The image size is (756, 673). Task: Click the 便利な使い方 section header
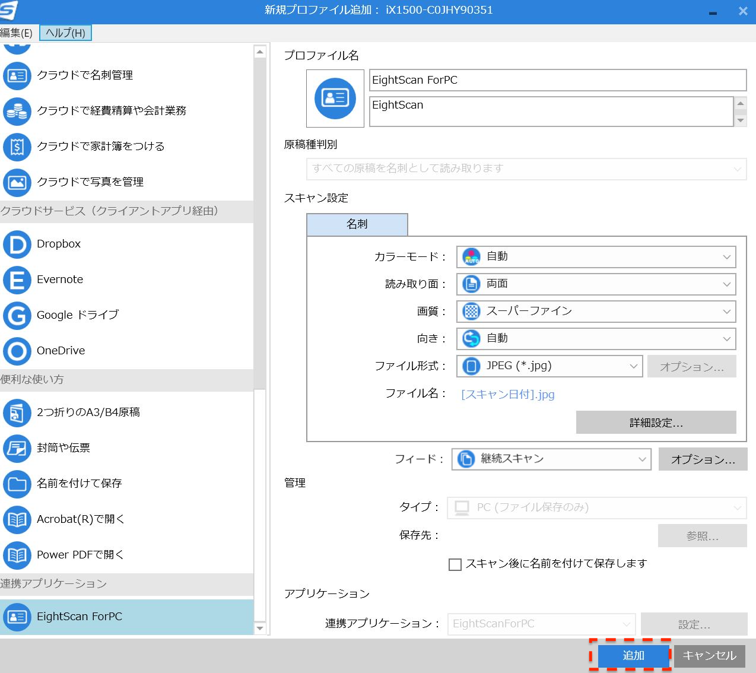tap(126, 380)
